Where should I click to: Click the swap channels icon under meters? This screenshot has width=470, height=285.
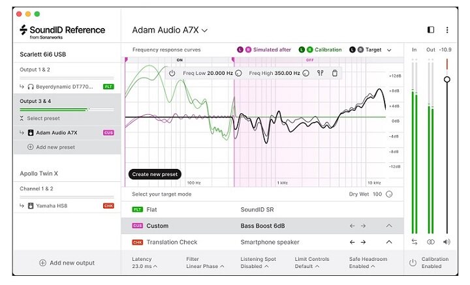click(x=414, y=242)
